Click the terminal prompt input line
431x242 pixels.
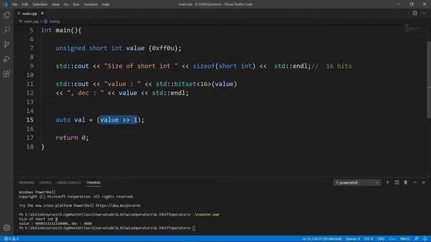tap(107, 228)
